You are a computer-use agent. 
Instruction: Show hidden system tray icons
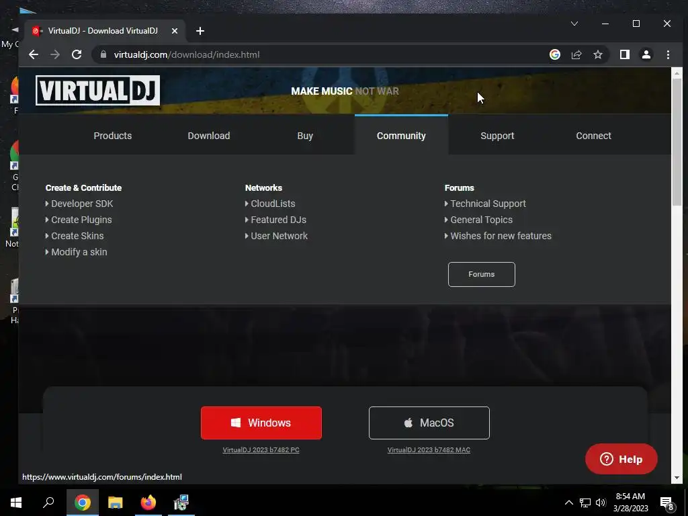pyautogui.click(x=568, y=503)
